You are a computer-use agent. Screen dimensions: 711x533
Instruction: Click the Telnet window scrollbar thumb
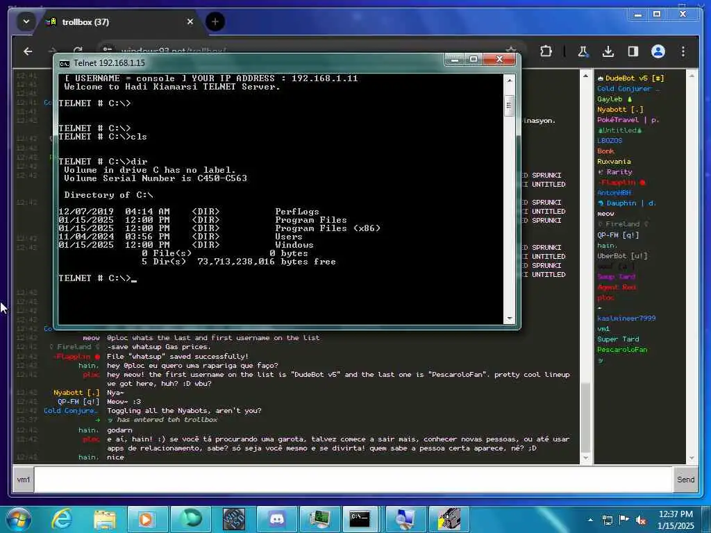pyautogui.click(x=509, y=105)
